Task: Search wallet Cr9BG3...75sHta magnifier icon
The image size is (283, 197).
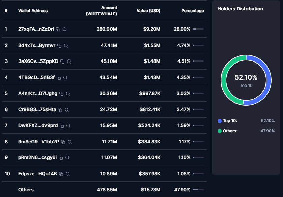Action: (x=67, y=110)
